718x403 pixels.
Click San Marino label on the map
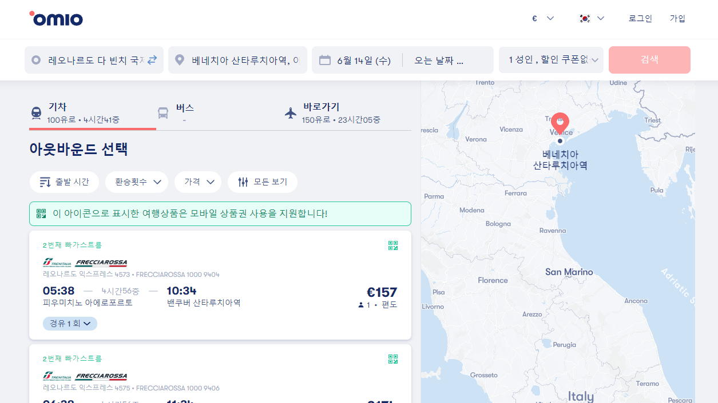569,272
